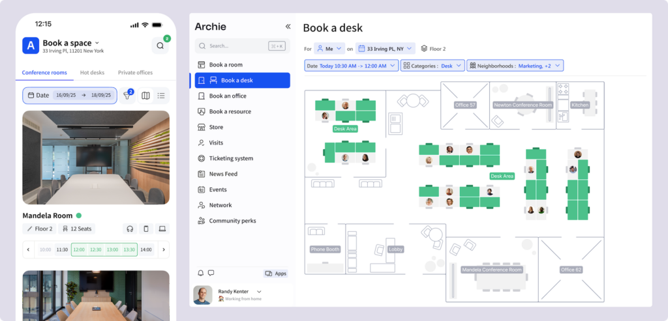Screen dimensions: 668x321
Task: Collapse the Archie sidebar with double-chevron icon
Action: click(x=288, y=26)
